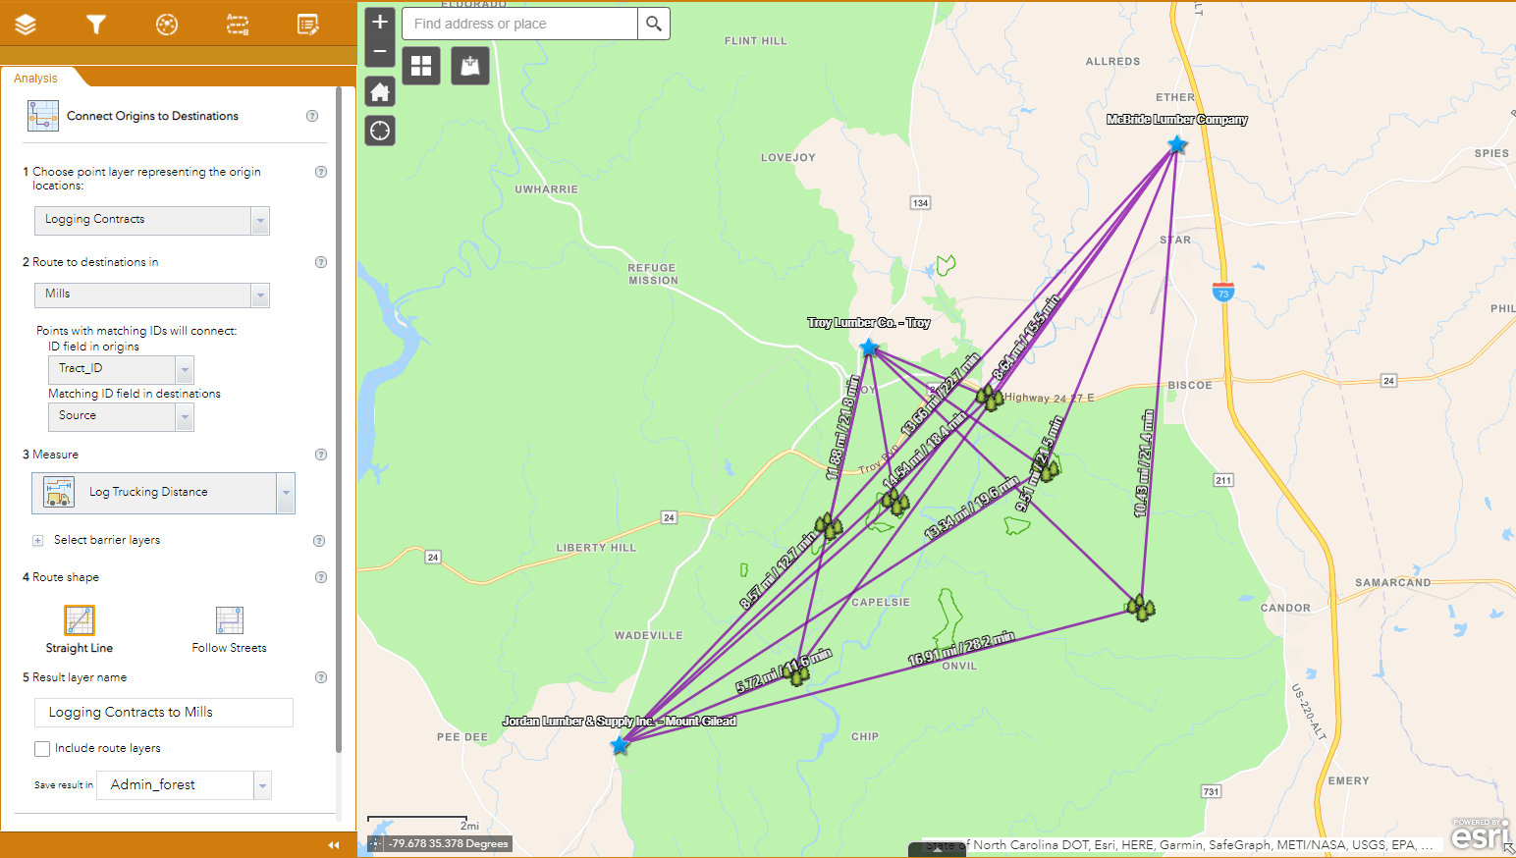Go to the map Home extent
Screen dimensions: 1516x858
(380, 92)
